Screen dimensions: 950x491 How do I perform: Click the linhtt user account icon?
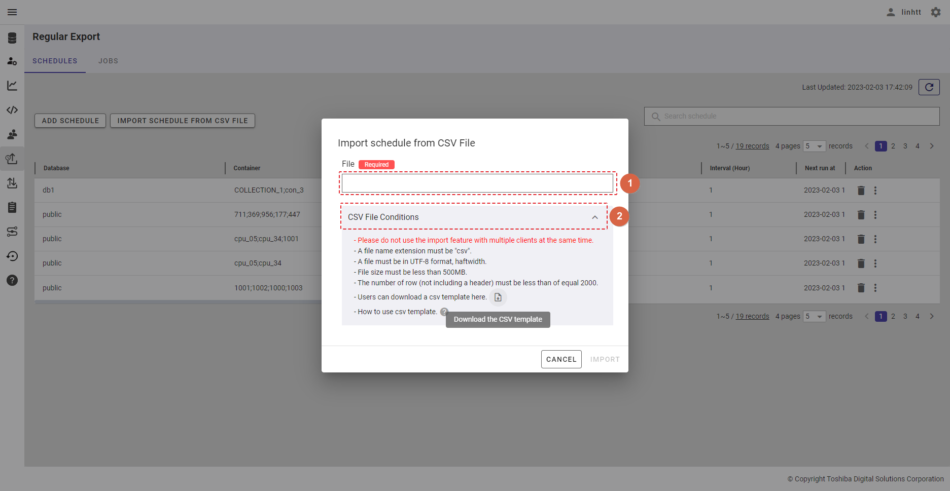[891, 12]
